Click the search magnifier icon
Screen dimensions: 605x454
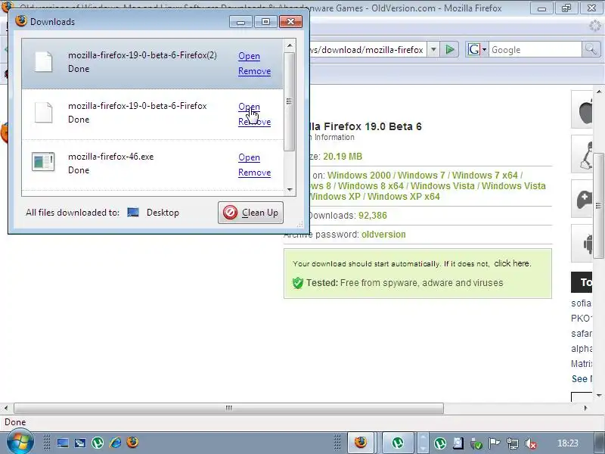point(591,49)
